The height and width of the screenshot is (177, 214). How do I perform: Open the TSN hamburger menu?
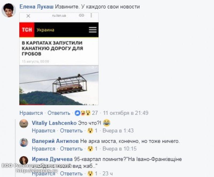tap(93, 30)
